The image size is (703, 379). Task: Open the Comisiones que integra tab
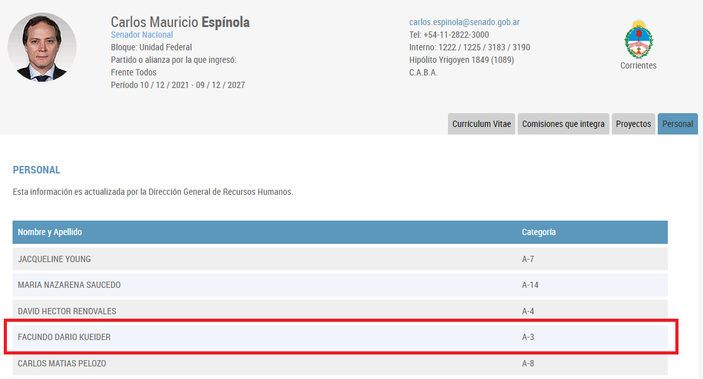563,124
